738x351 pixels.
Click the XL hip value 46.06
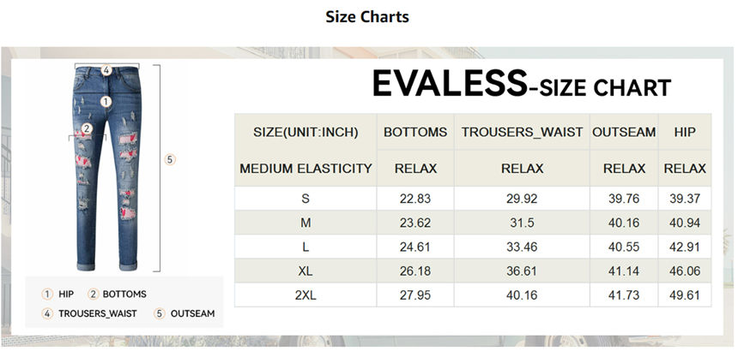[685, 271]
